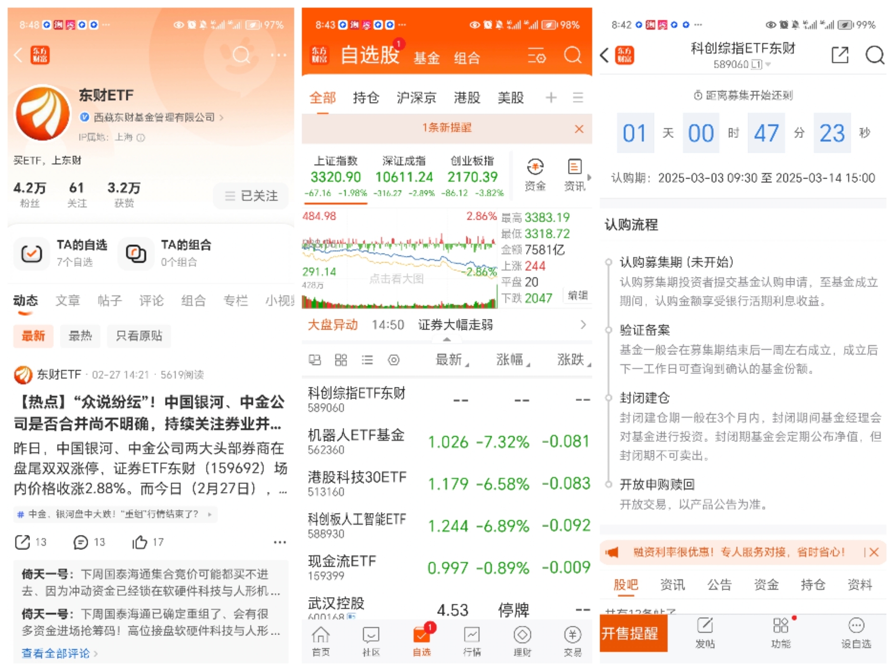Tap back arrow on 东财ETF profile screen

click(x=18, y=55)
